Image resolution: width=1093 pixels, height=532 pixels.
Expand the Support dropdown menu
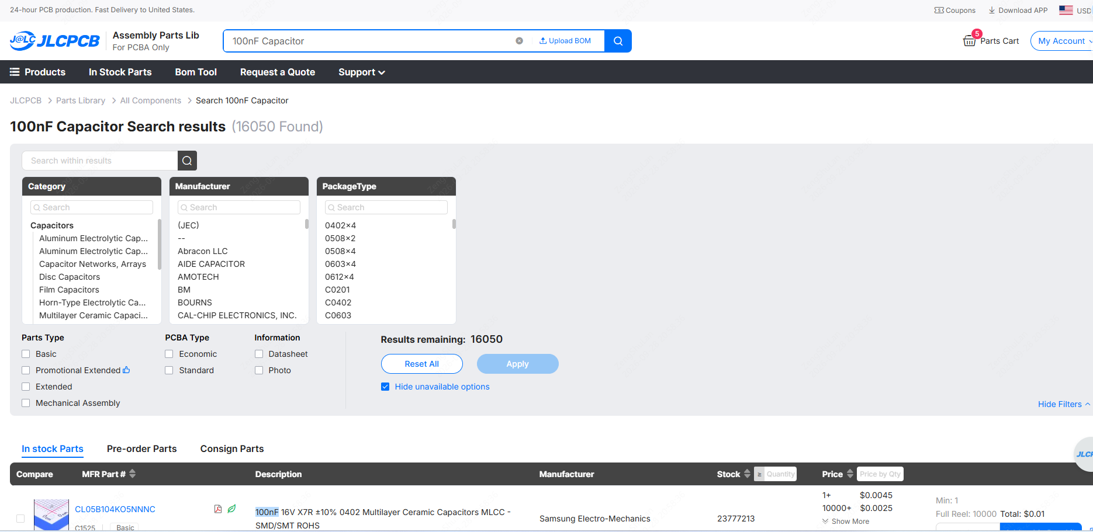pos(362,72)
